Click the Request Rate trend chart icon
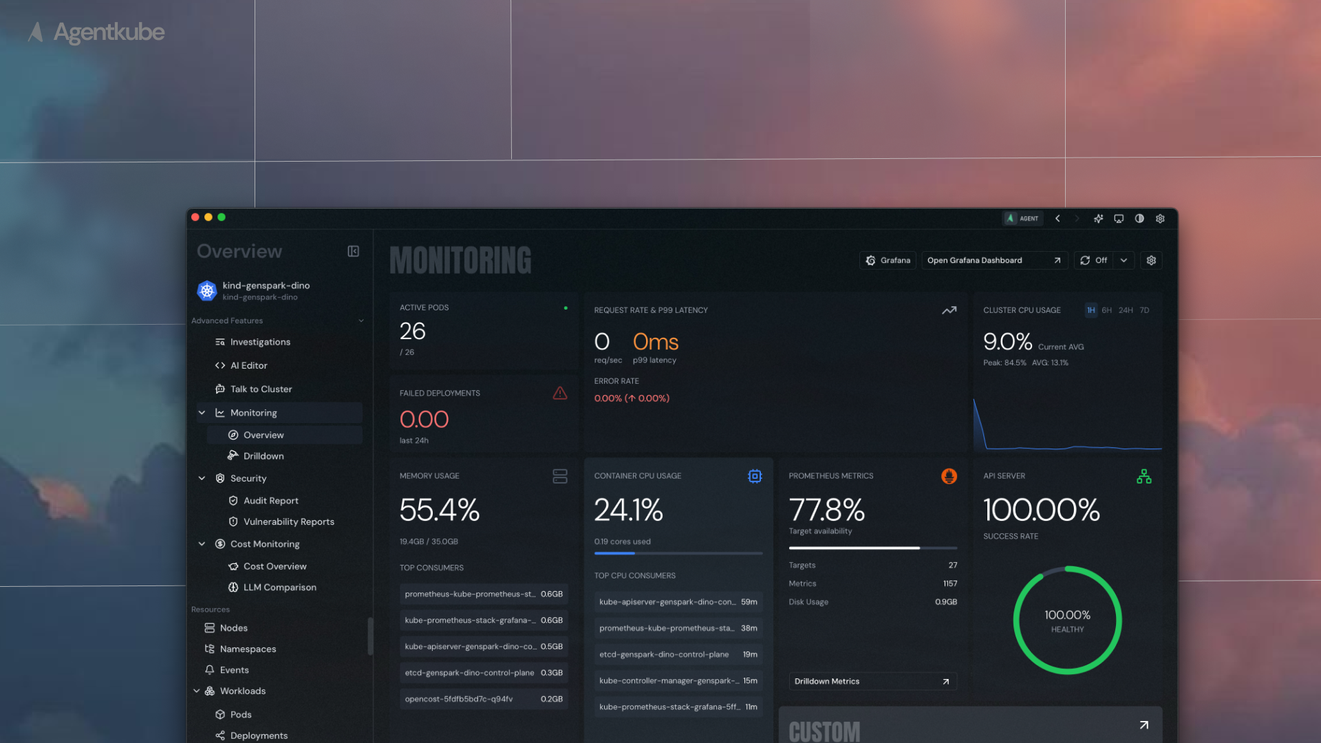 coord(949,310)
